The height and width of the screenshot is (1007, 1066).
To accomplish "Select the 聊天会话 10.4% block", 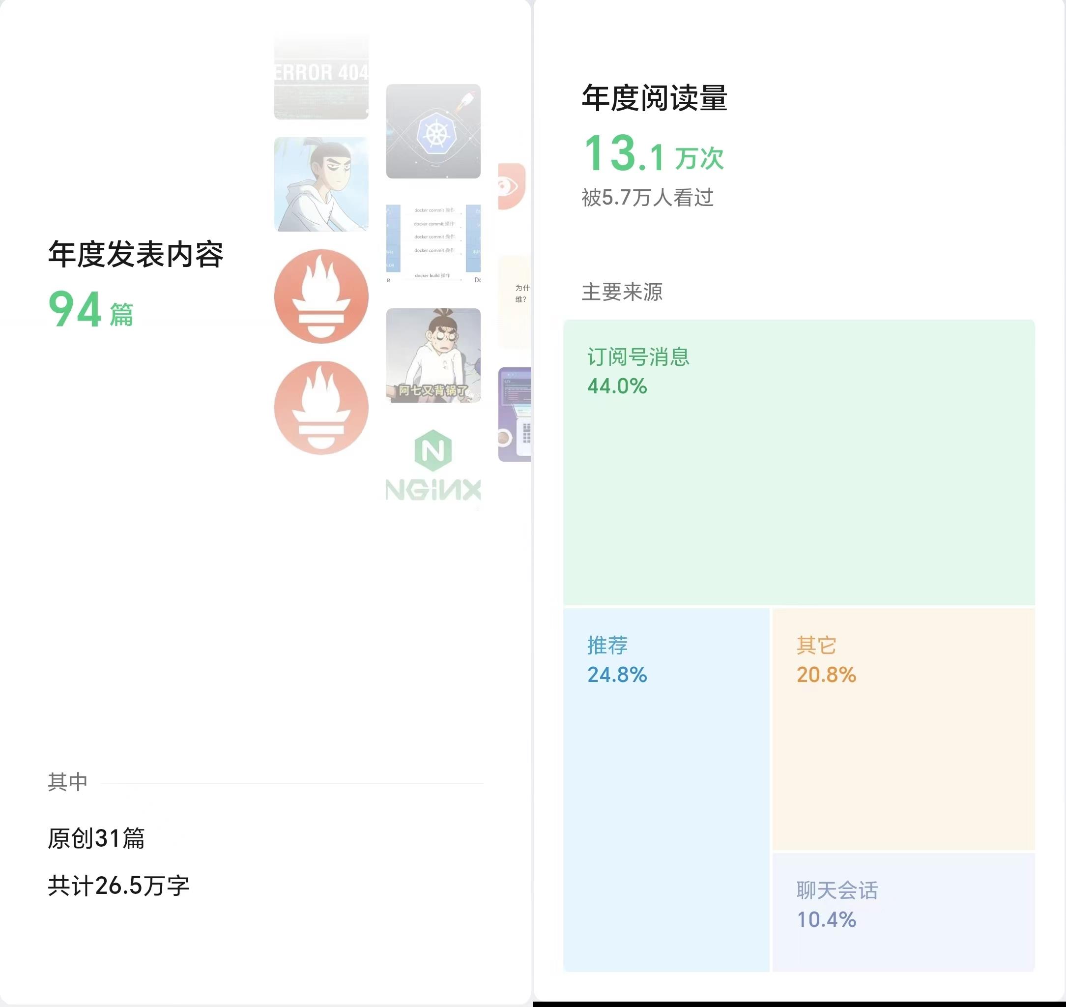I will point(903,913).
